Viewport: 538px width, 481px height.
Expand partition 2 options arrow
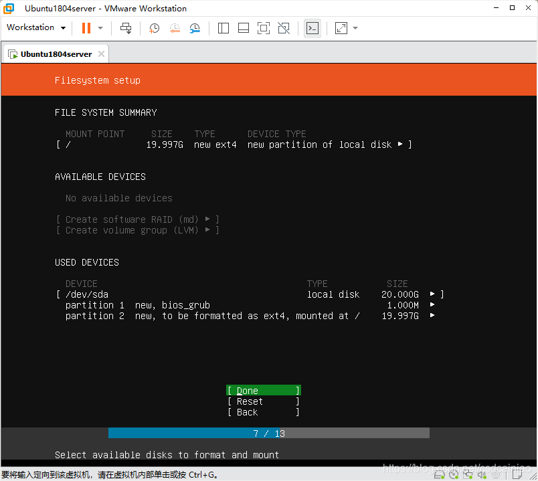tap(432, 315)
